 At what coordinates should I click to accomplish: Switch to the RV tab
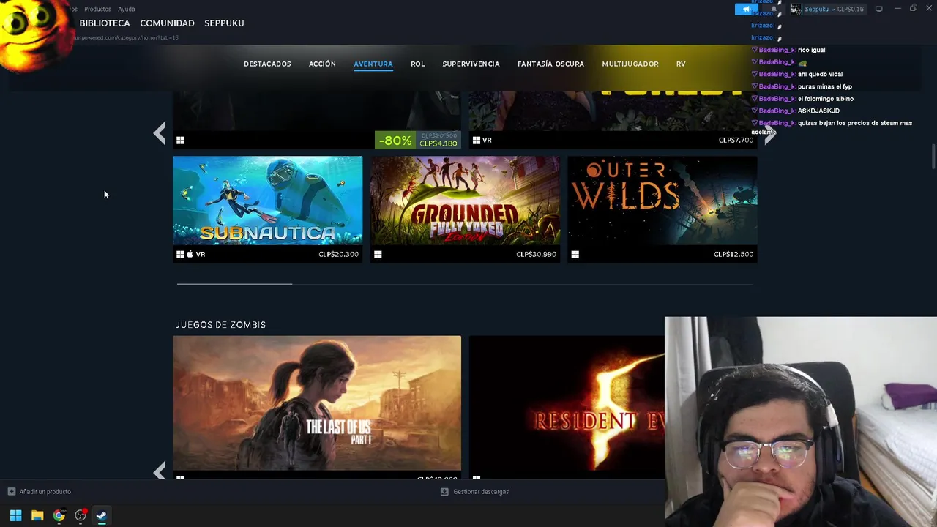(681, 64)
